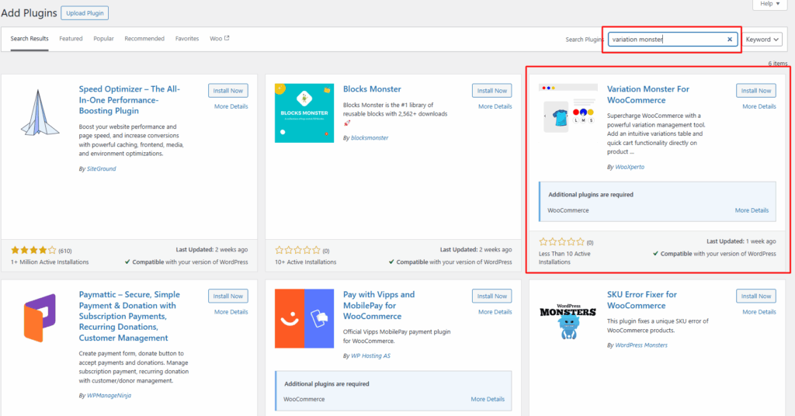Switch to the Recommended tab
Image resolution: width=795 pixels, height=416 pixels.
pos(144,39)
